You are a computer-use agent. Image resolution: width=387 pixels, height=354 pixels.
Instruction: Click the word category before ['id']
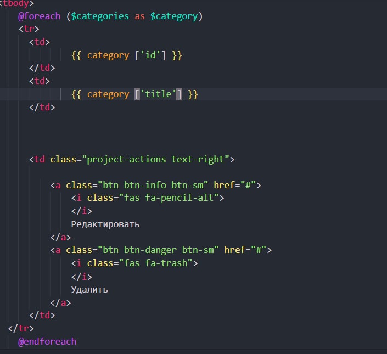click(108, 55)
